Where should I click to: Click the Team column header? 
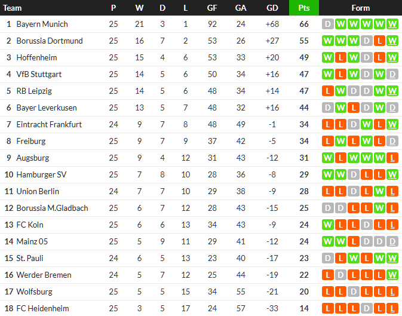tap(13, 8)
